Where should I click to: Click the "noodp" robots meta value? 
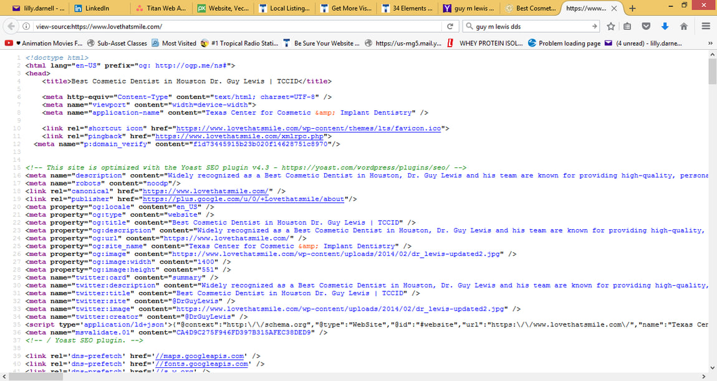click(x=157, y=183)
